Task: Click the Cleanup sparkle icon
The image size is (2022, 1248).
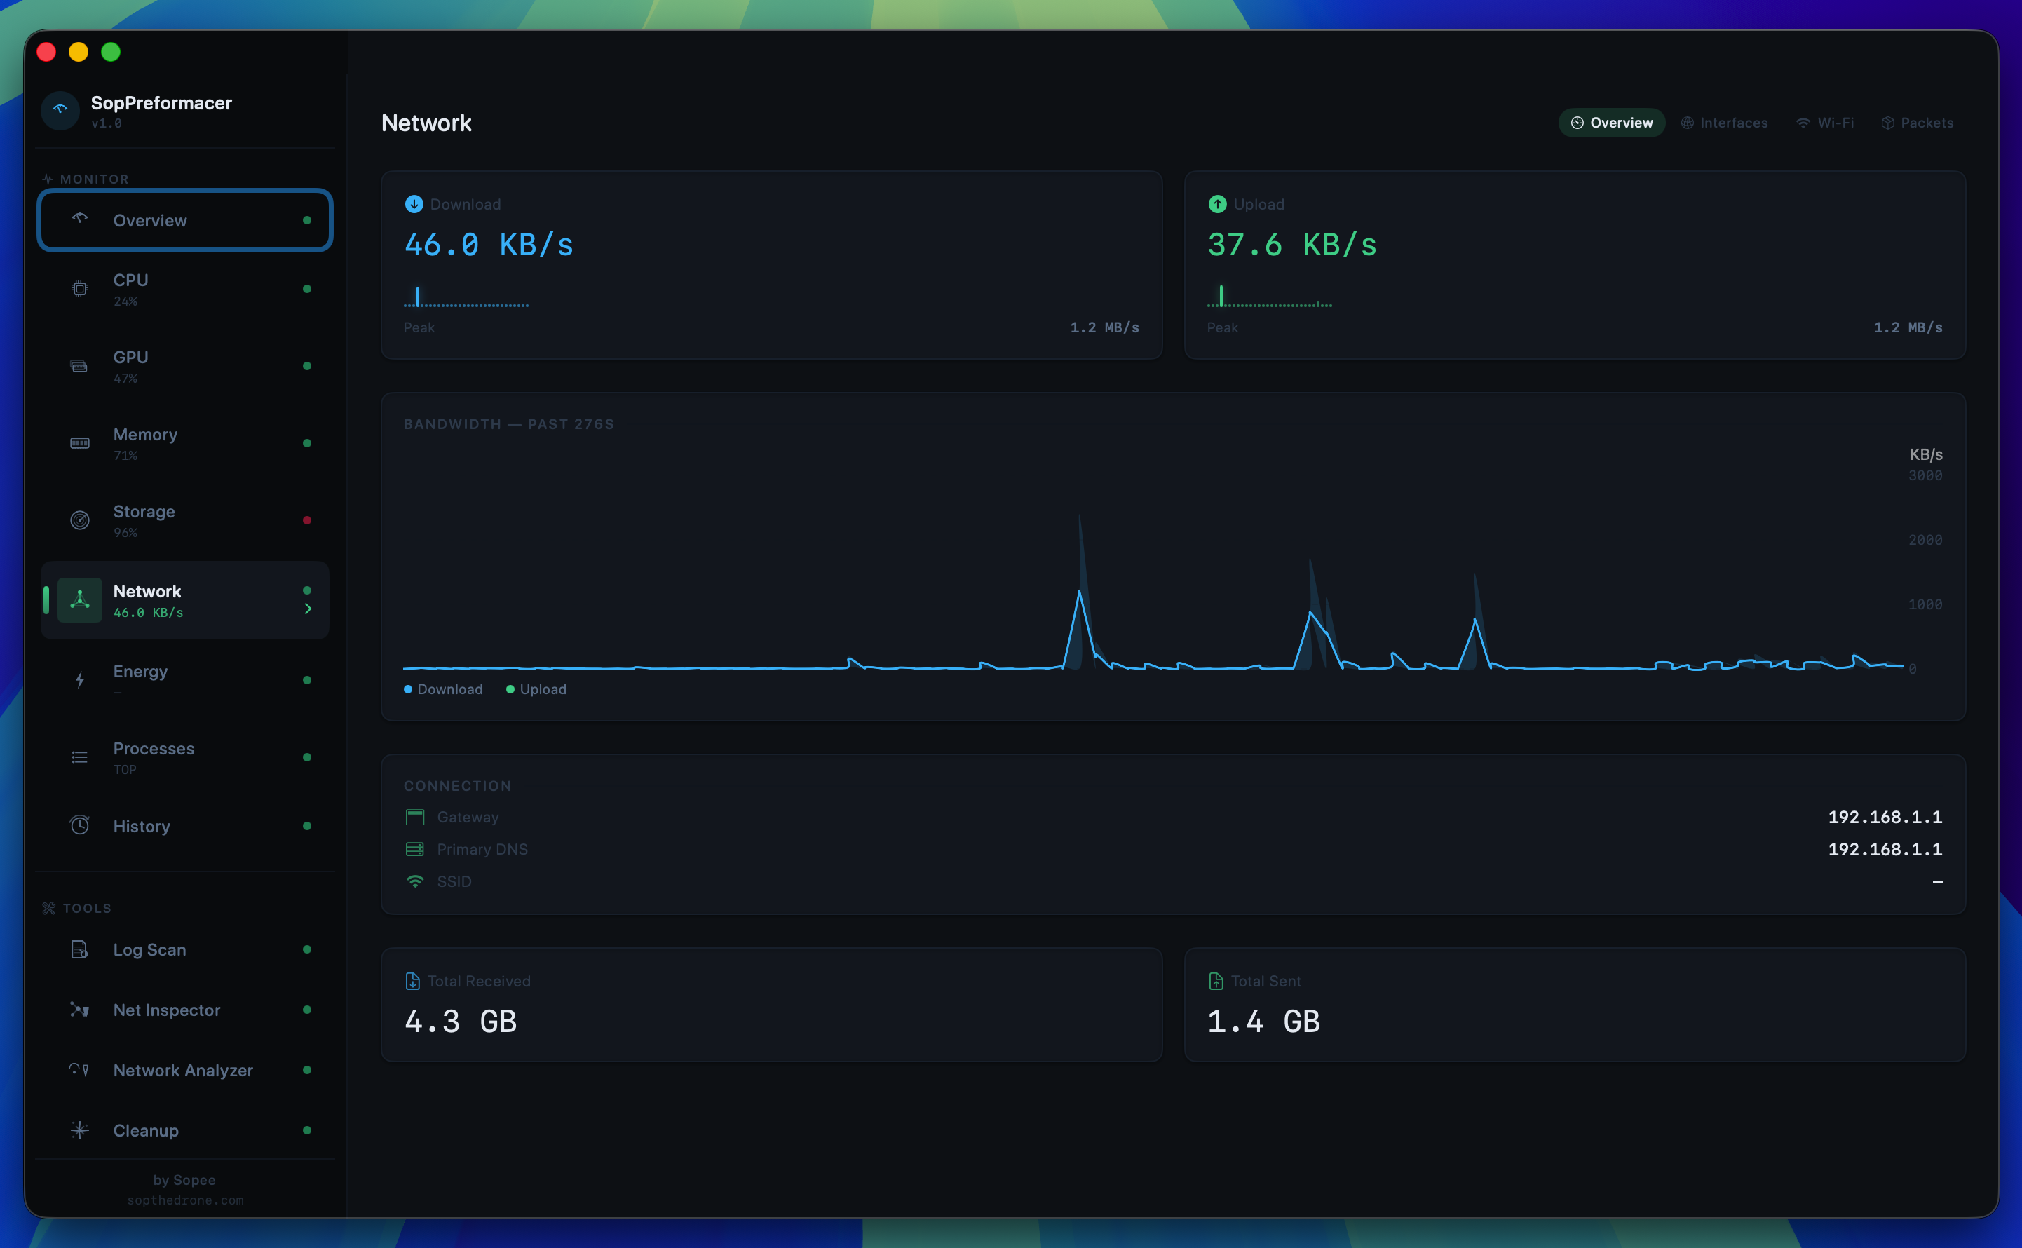Action: (79, 1130)
